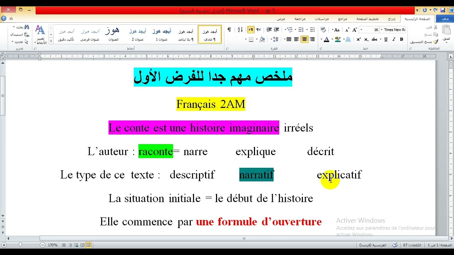Increase paragraph indent
This screenshot has width=454, height=255.
point(269,30)
